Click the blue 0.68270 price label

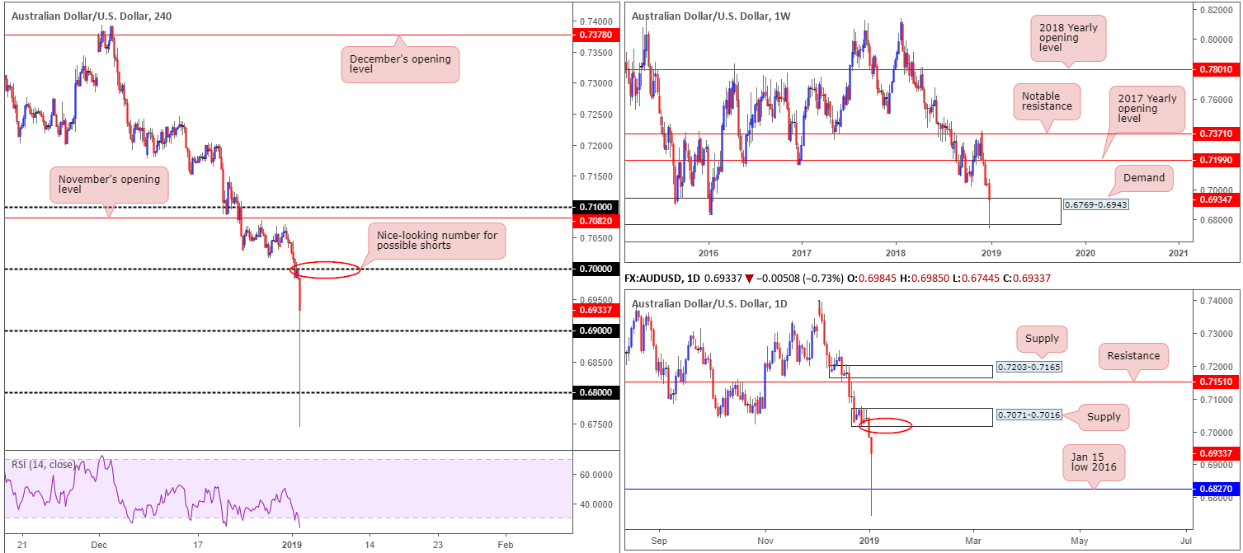pyautogui.click(x=1217, y=489)
